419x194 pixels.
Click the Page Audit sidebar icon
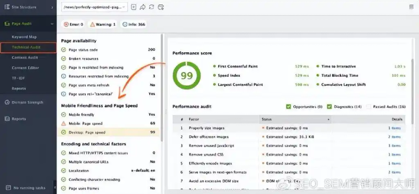[7, 24]
